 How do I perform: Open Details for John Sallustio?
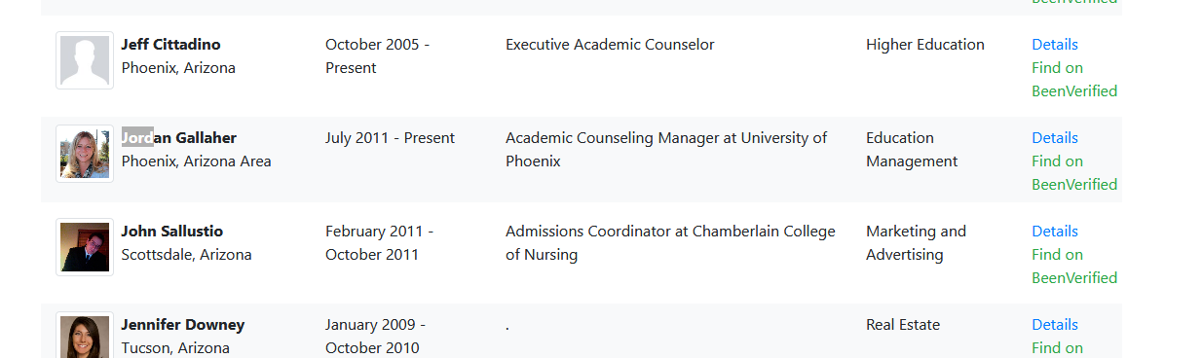coord(1055,232)
